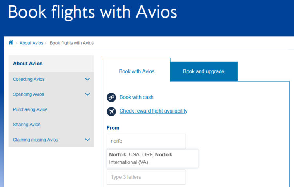
Task: Go to About Avios breadcrumb link
Action: tap(31, 43)
